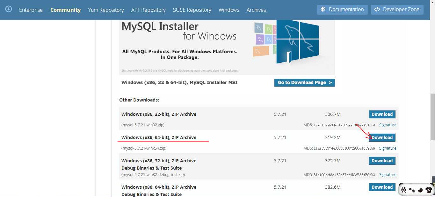The height and width of the screenshot is (197, 435).
Task: Select the Community tab
Action: pos(65,10)
